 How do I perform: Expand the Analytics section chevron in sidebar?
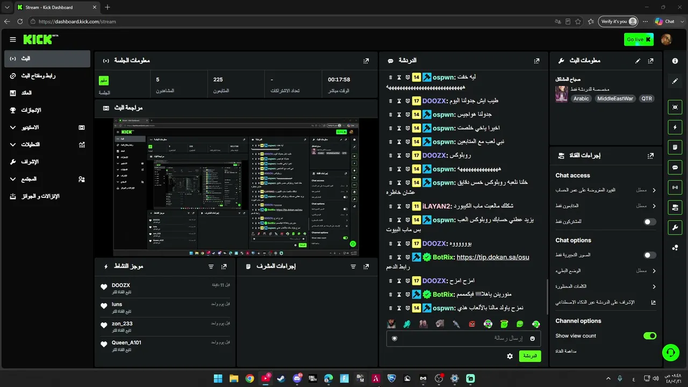point(13,145)
